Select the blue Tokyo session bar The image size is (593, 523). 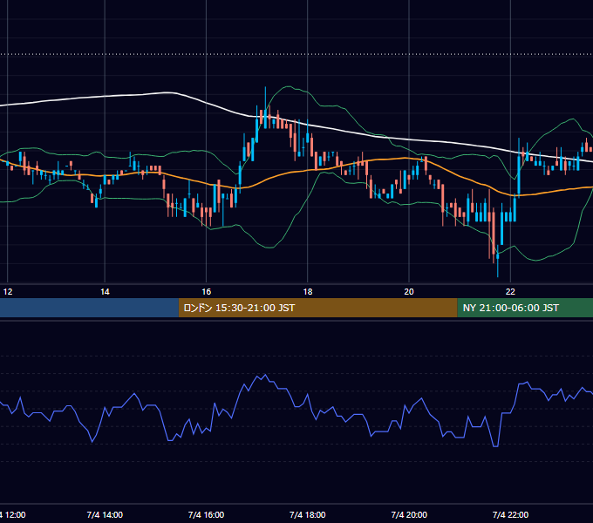(89, 308)
